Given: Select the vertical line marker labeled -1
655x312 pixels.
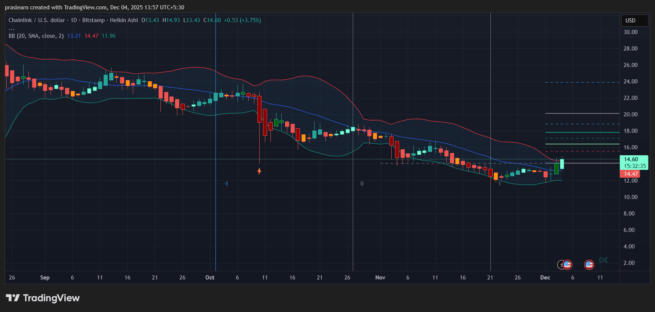Looking at the screenshot, I should tap(226, 184).
